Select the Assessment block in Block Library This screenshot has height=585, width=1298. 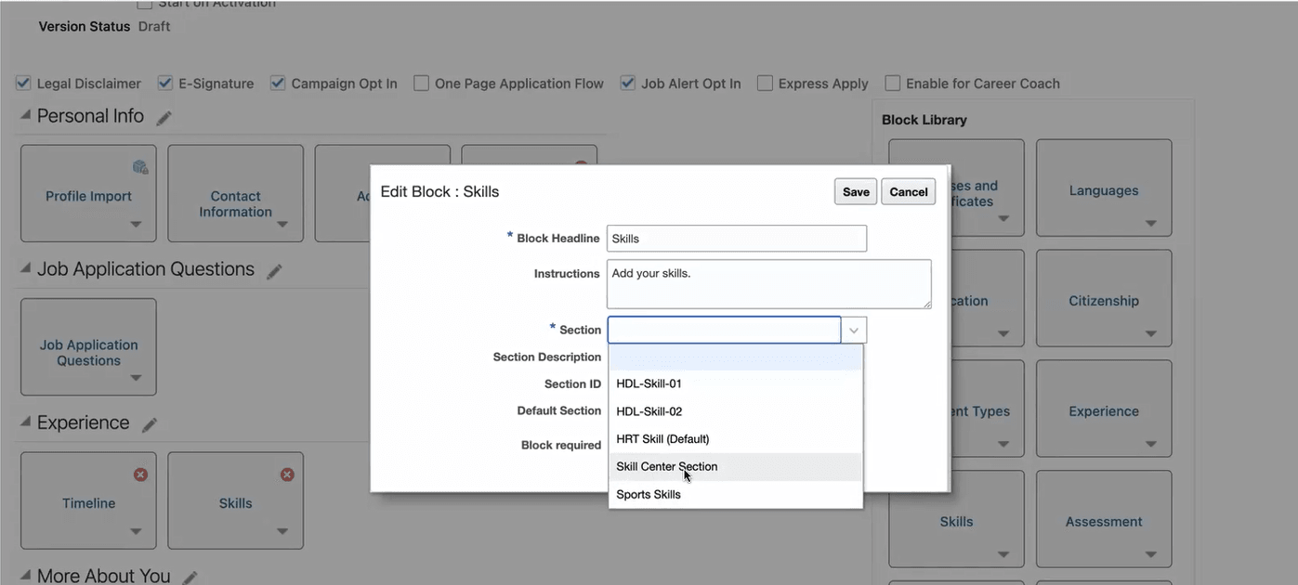(x=1104, y=520)
